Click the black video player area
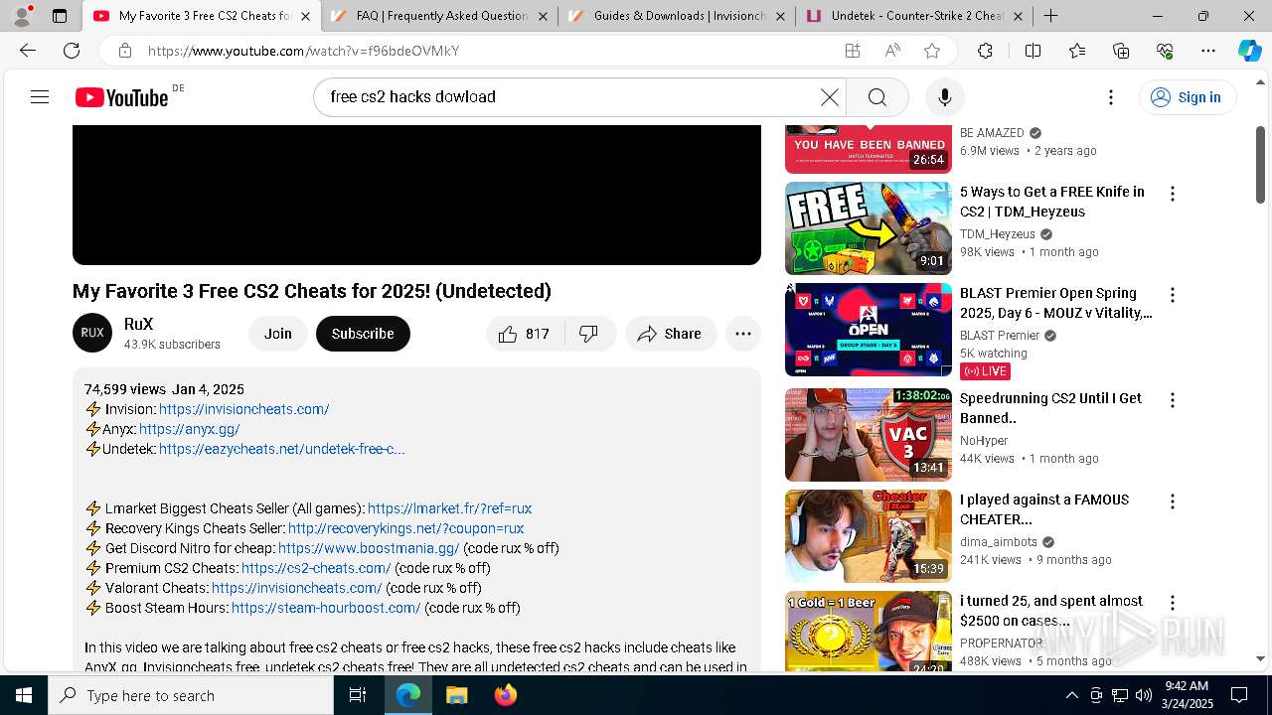Screen dimensions: 1272x715 pos(416,195)
